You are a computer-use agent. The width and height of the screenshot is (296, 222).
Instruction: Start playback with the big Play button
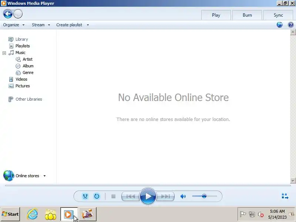[148, 196]
